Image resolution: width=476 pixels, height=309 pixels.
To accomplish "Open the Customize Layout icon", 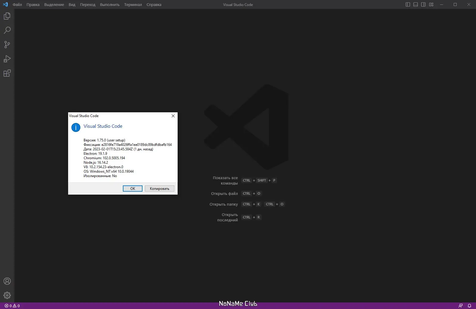I will (x=431, y=4).
